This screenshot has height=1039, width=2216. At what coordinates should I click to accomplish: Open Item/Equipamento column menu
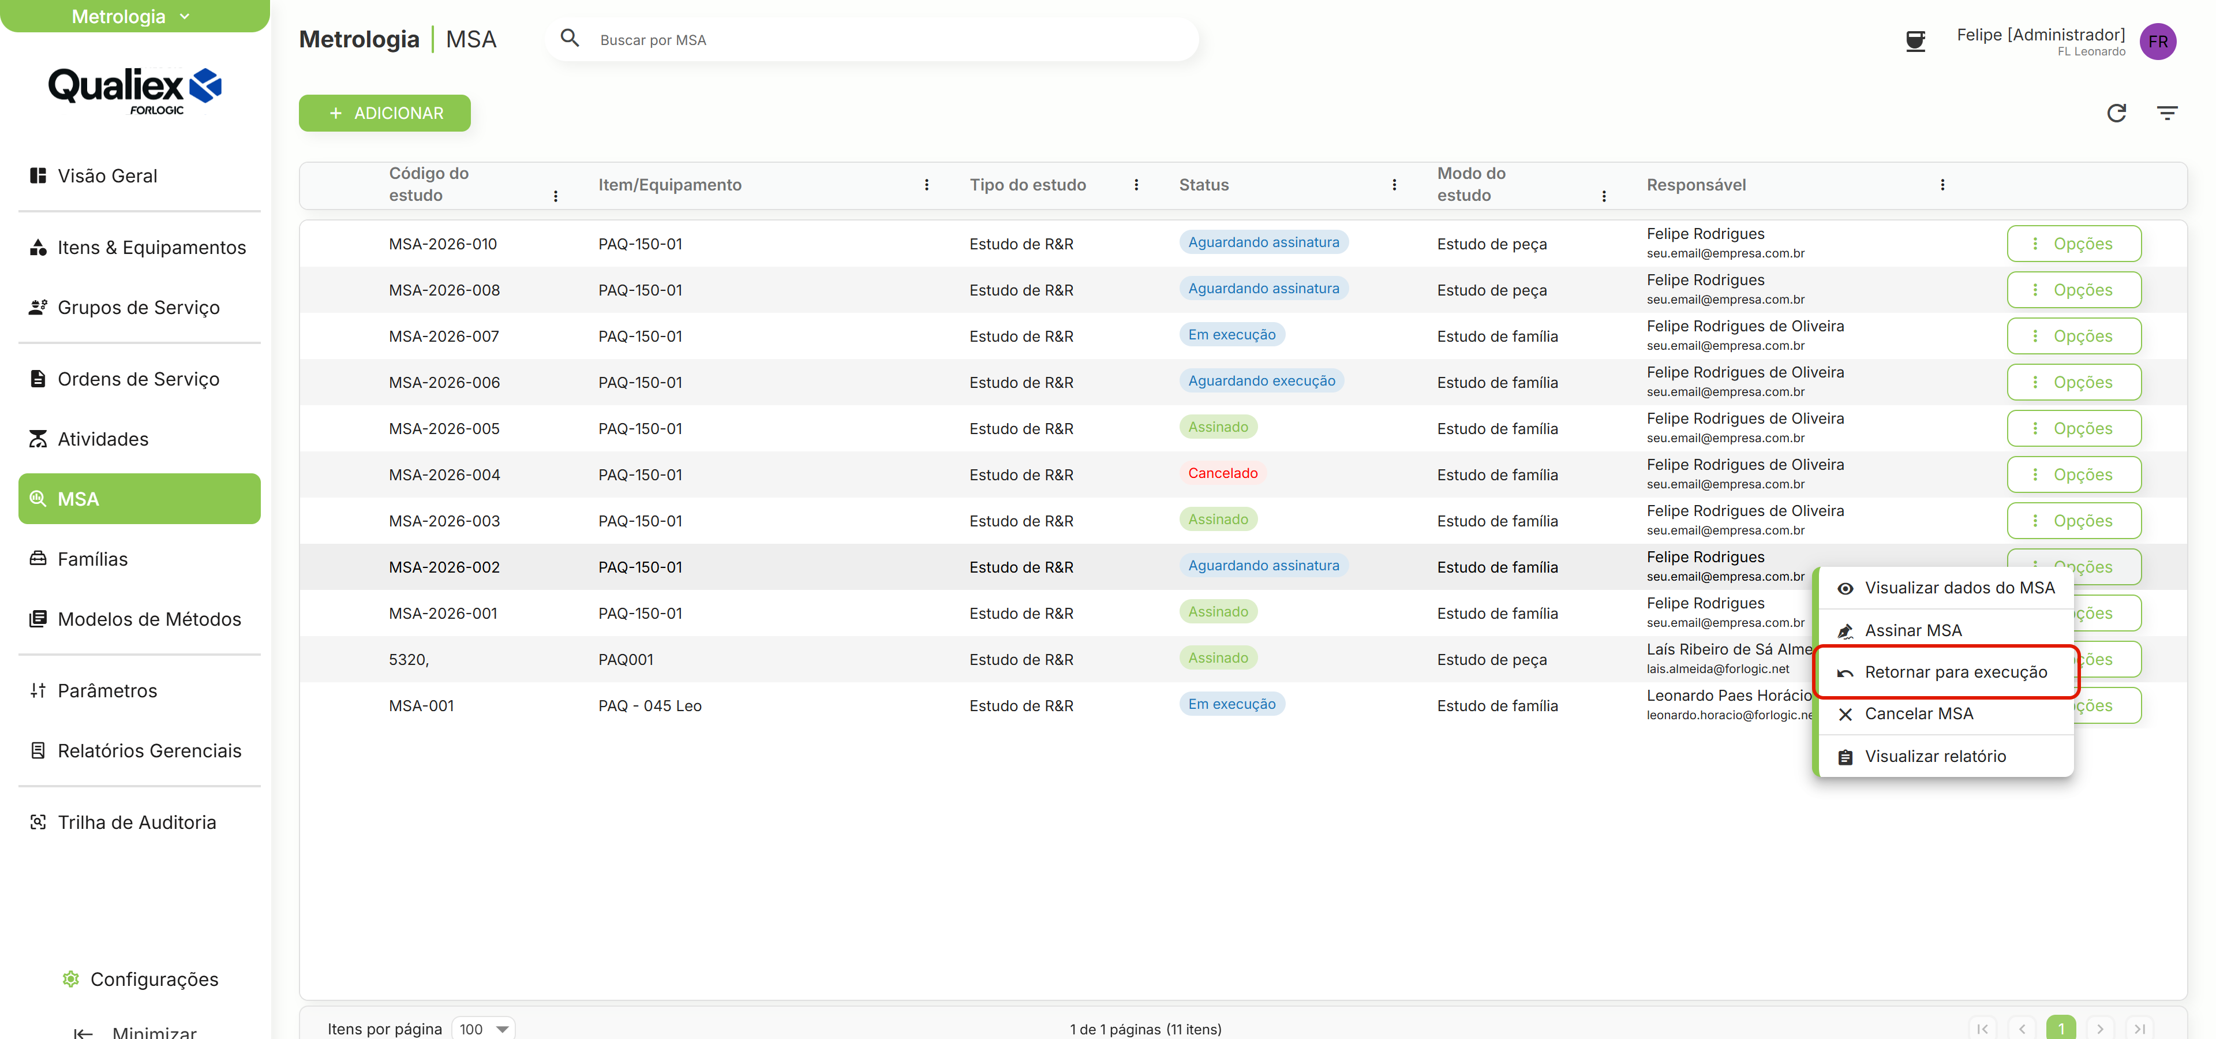pyautogui.click(x=926, y=185)
